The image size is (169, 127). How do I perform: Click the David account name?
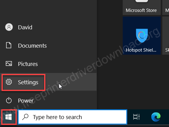pyautogui.click(x=25, y=27)
